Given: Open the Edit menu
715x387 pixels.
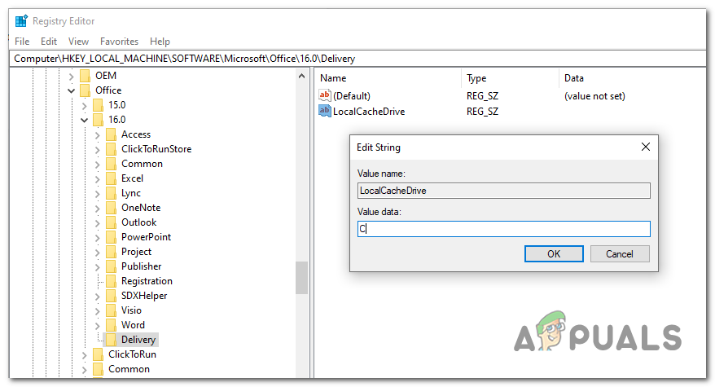Looking at the screenshot, I should coord(49,42).
